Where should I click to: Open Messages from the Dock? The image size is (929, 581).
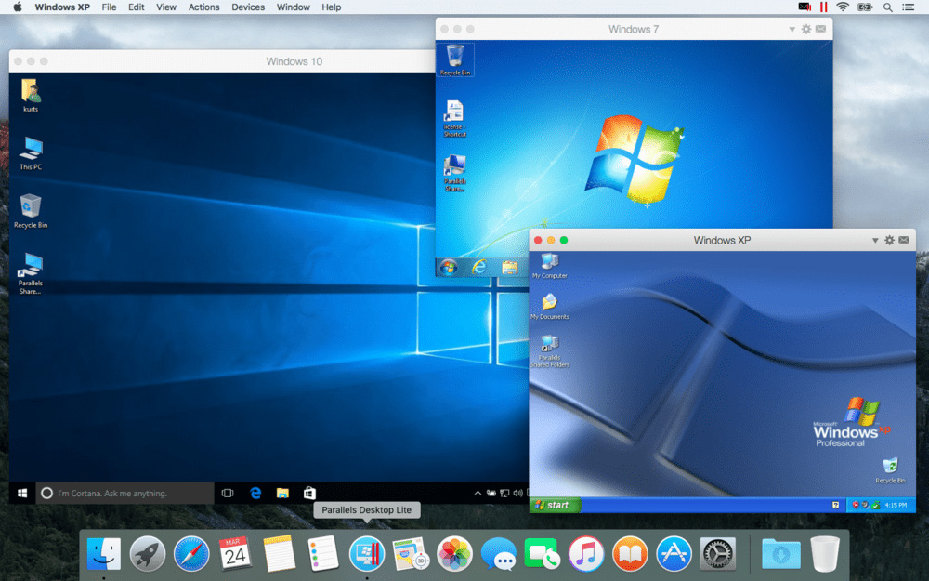pyautogui.click(x=498, y=554)
